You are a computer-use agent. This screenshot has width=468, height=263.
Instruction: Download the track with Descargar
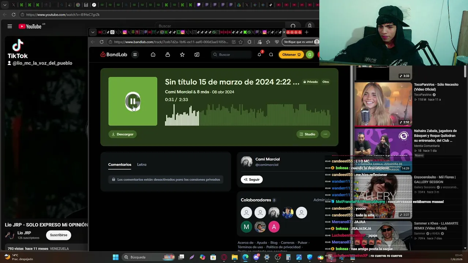pyautogui.click(x=122, y=134)
